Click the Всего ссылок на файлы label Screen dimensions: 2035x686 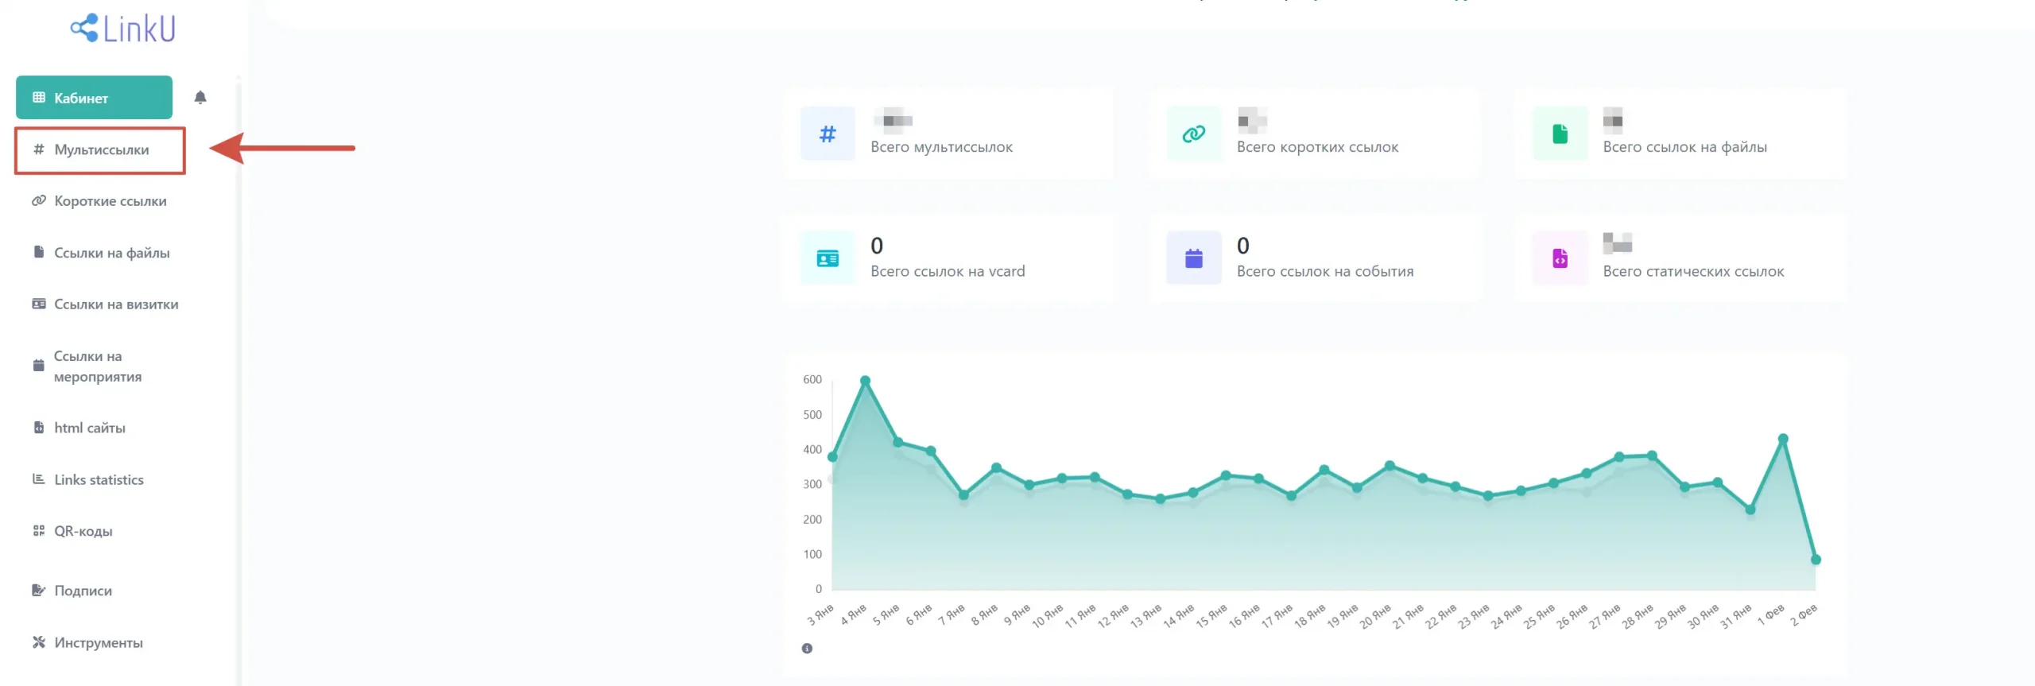coord(1684,147)
